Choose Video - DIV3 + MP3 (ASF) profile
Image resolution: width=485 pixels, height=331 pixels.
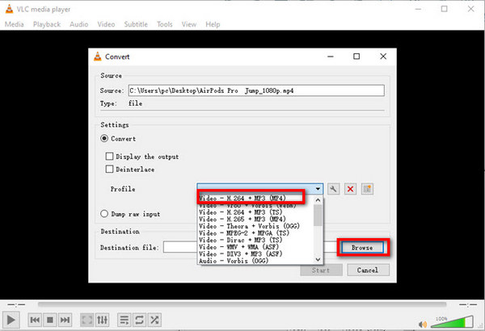point(255,253)
